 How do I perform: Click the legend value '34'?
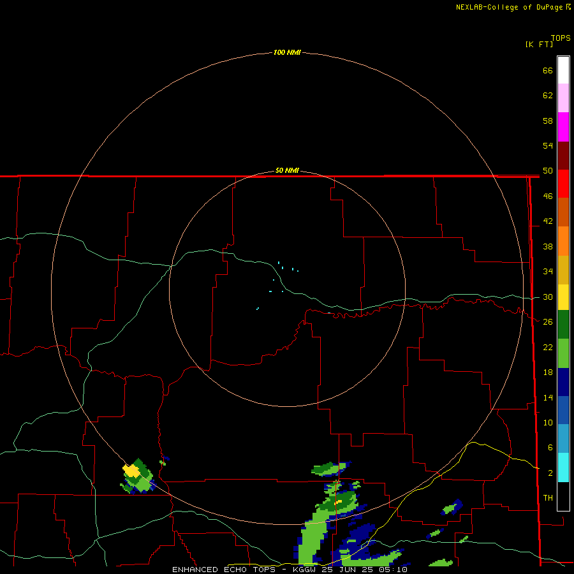[548, 271]
